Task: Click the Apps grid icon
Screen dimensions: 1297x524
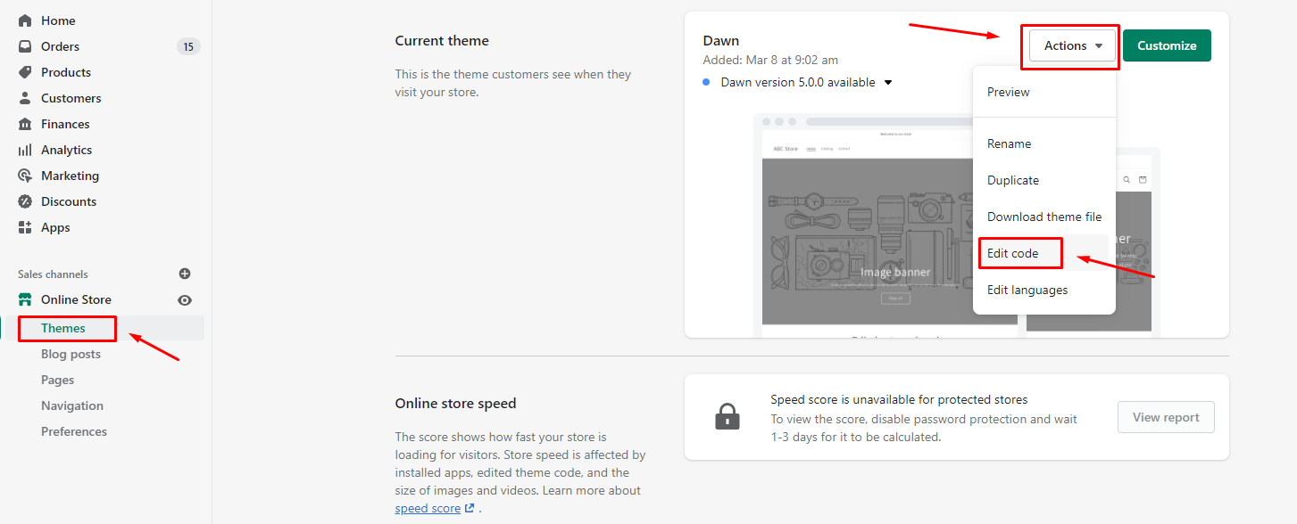Action: 25,227
